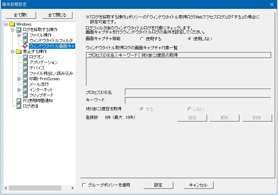Screen dimensions: 278x195
Task: Click the クリップボード computer icon
Action: click(25, 95)
